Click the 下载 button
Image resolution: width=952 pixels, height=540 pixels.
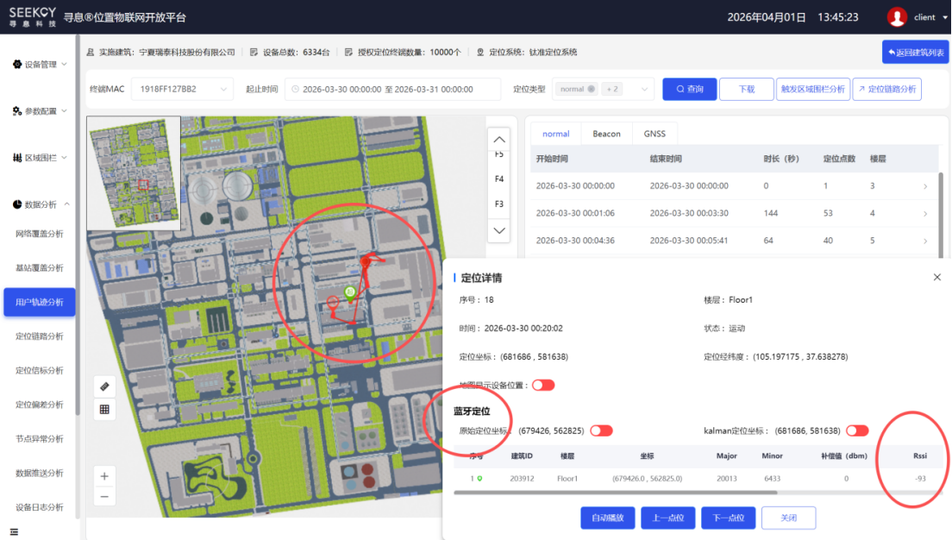pyautogui.click(x=746, y=90)
